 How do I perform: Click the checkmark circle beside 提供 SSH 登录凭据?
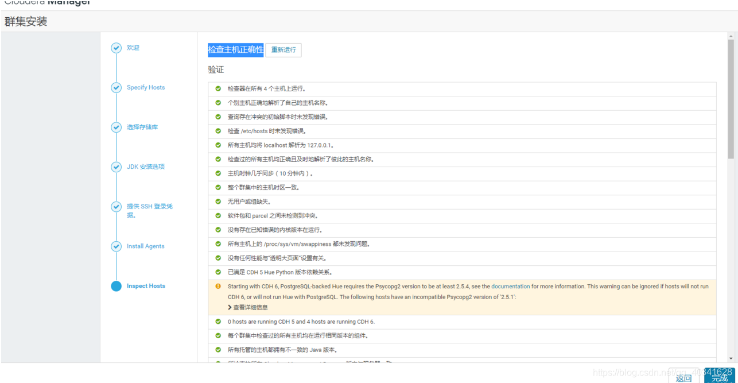[116, 207]
